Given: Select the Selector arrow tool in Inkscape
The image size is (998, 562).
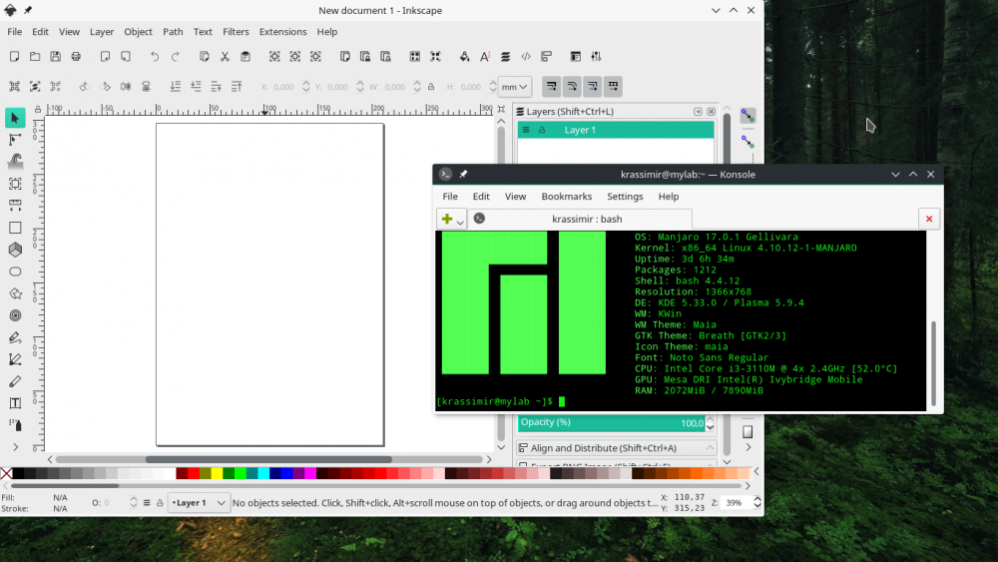Looking at the screenshot, I should point(15,118).
